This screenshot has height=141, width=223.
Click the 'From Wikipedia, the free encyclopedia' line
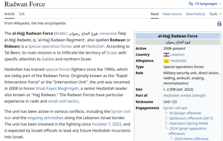[35, 23]
